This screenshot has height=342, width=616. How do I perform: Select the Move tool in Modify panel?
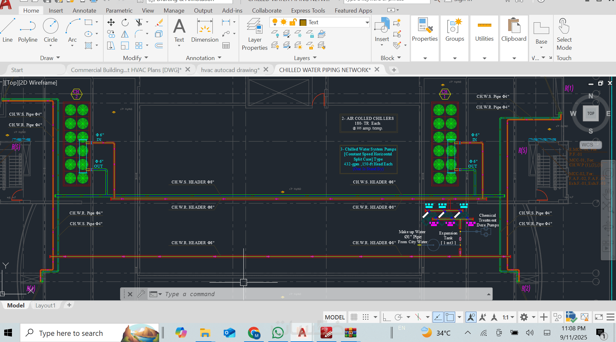point(111,22)
